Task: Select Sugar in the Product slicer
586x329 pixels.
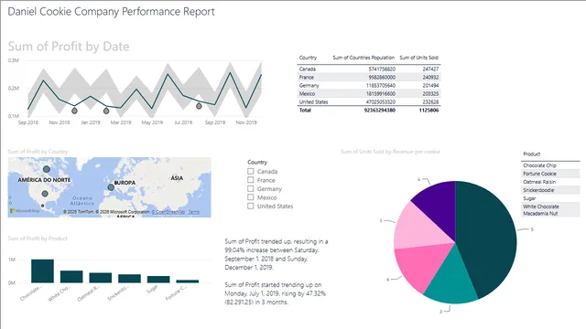Action: (550, 198)
